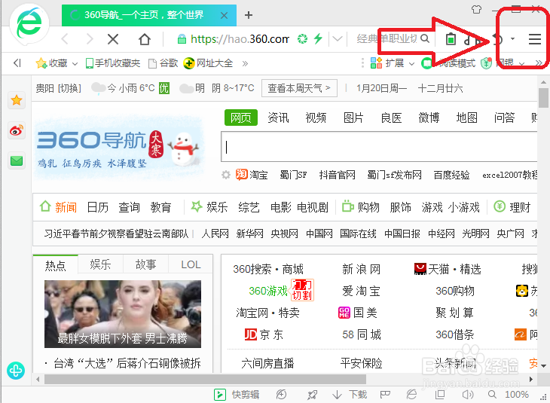Screen dimensions: 550x403
Task: Open the 网址大全 bookmark
Action: coord(208,63)
